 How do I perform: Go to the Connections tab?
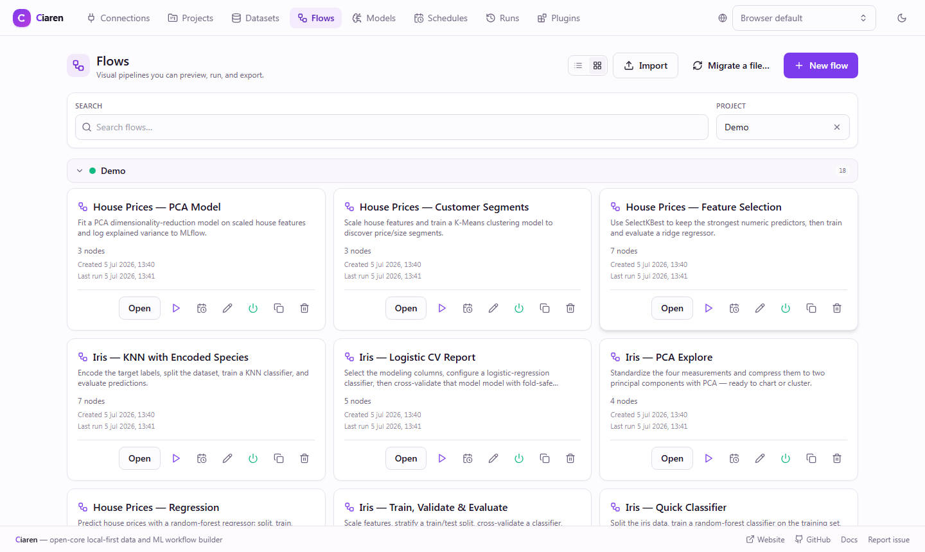point(118,18)
